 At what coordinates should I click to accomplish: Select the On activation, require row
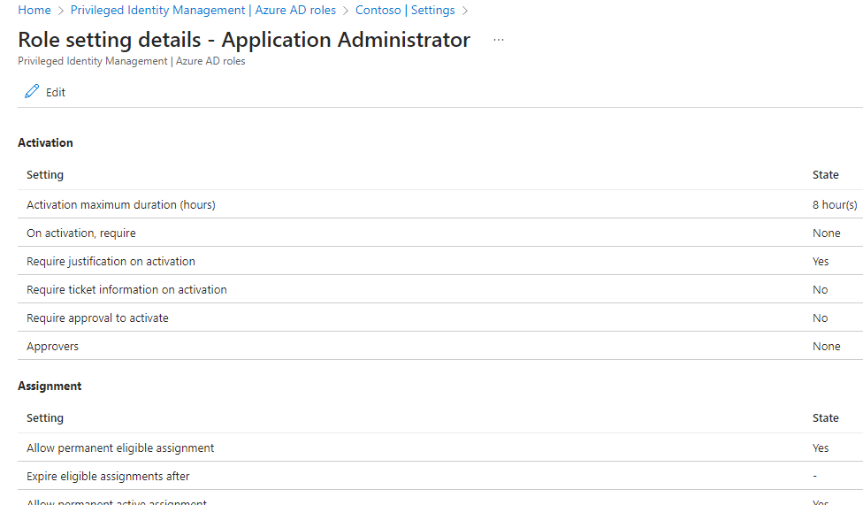tap(440, 233)
